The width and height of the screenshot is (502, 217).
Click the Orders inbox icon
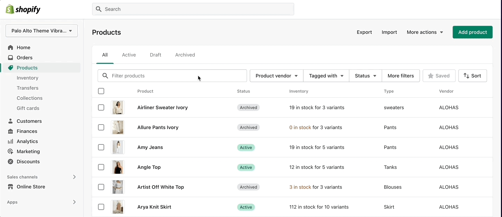pos(10,58)
